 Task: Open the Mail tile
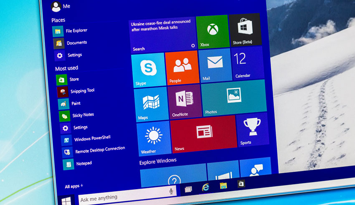click(215, 65)
